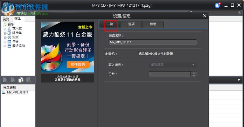Image resolution: width=244 pixels, height=127 pixels.
Task: Switch to the 信息 tab
Action: (153, 24)
